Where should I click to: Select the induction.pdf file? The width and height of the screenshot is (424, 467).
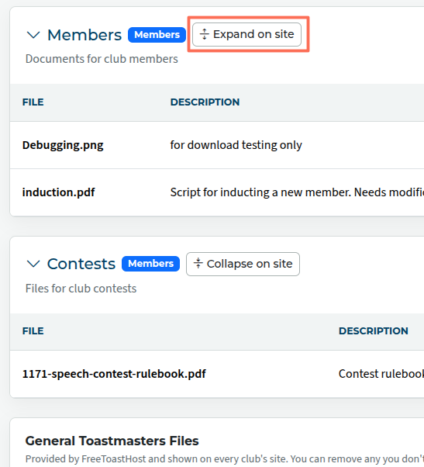[x=59, y=192]
